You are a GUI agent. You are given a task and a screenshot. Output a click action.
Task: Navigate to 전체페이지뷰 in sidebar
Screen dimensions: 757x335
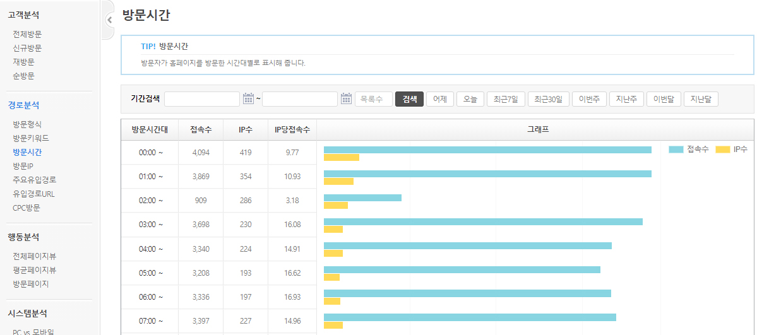tap(34, 256)
